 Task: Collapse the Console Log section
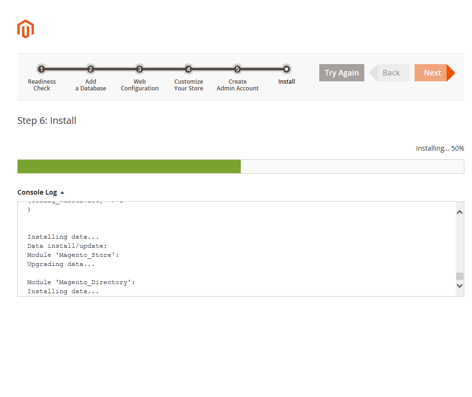(x=41, y=192)
